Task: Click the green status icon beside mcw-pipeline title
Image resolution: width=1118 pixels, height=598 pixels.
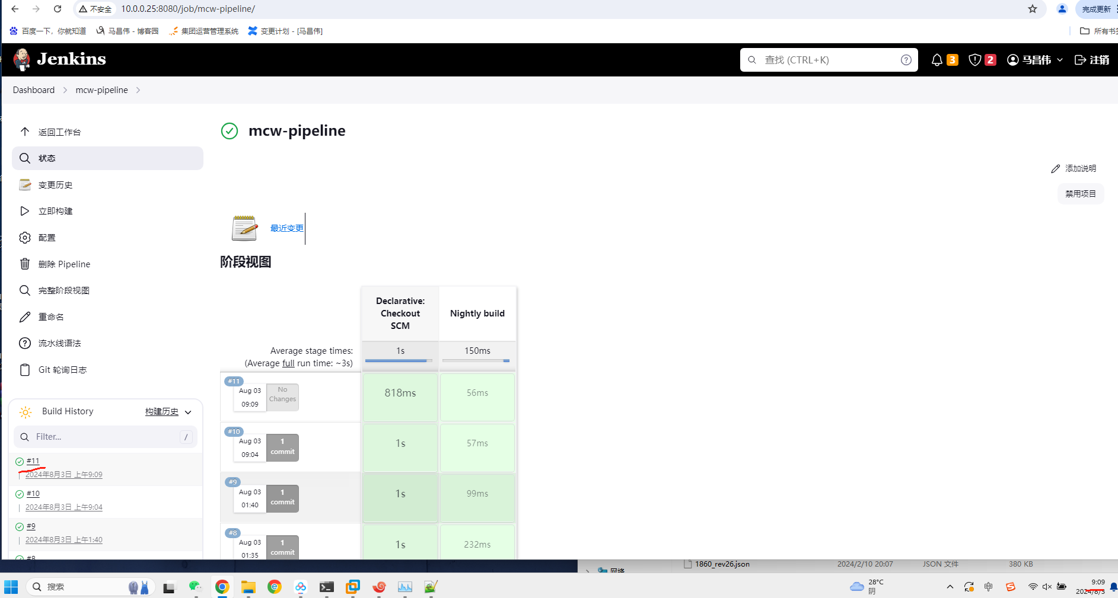Action: click(x=230, y=131)
